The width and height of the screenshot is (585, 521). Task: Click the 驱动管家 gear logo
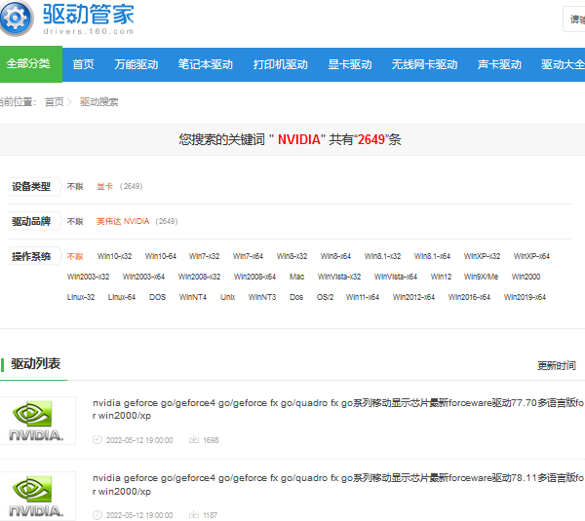(x=16, y=18)
